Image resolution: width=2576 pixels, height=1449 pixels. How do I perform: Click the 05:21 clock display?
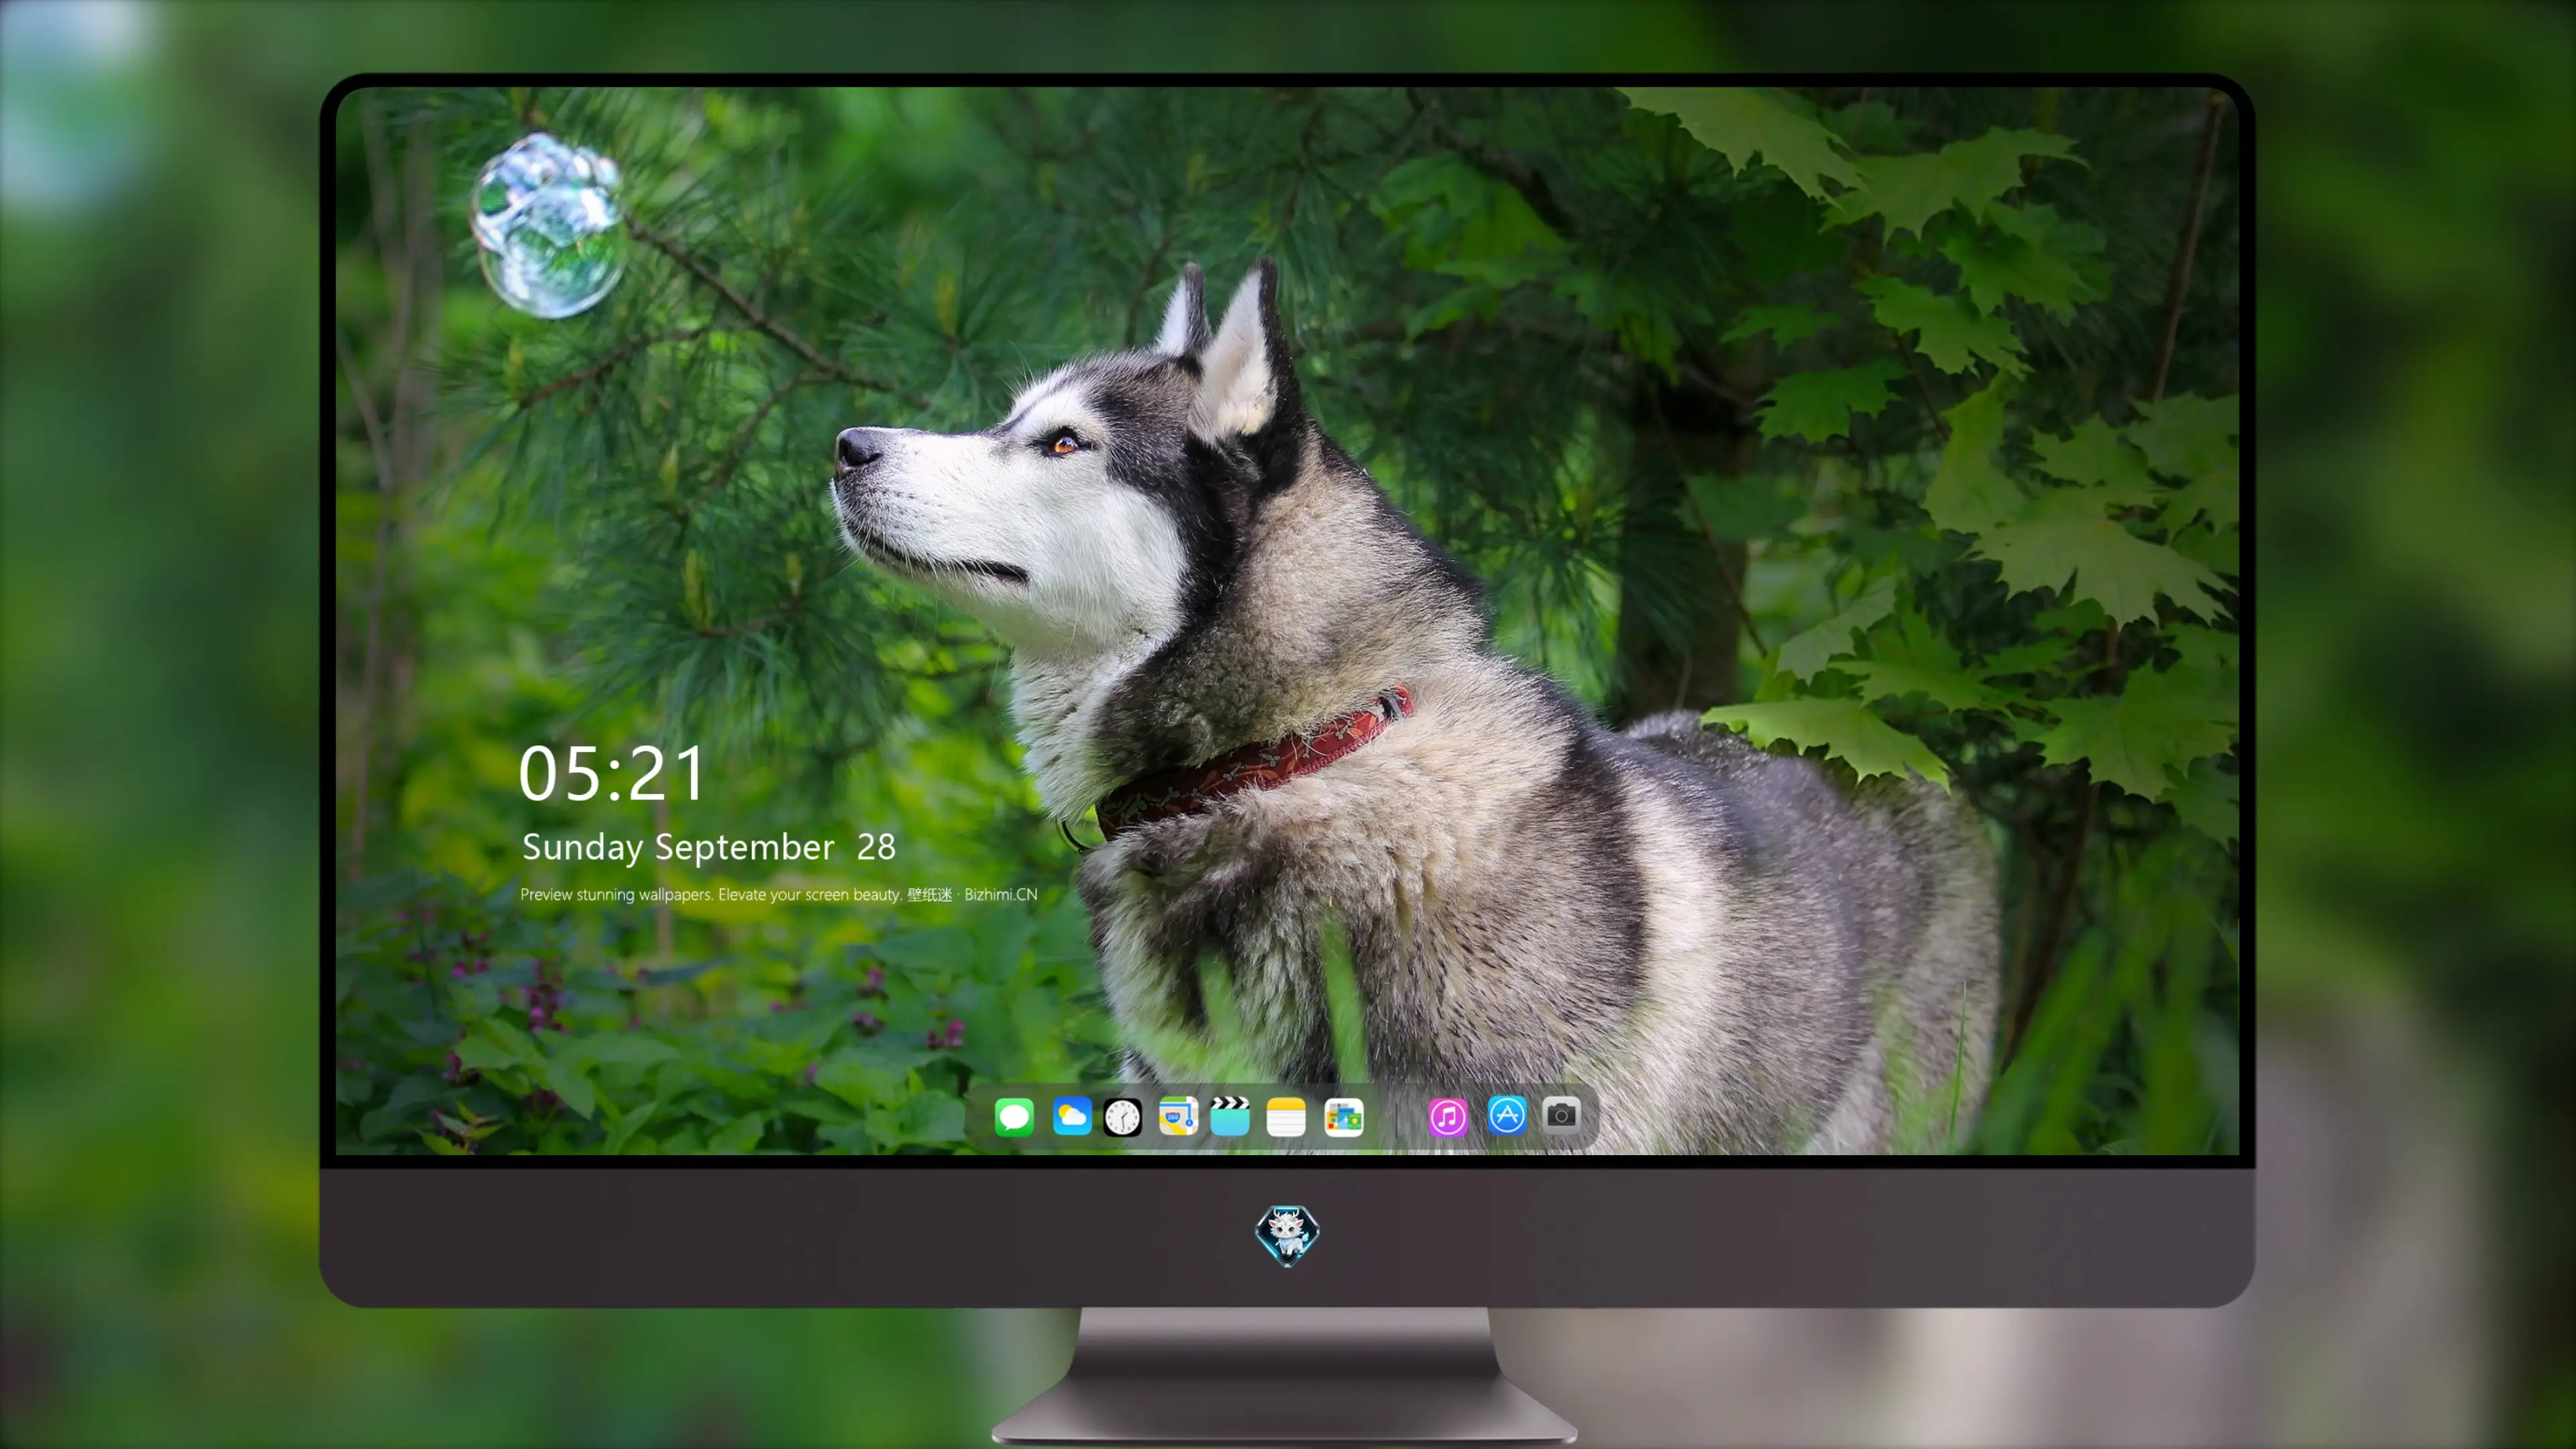(612, 774)
